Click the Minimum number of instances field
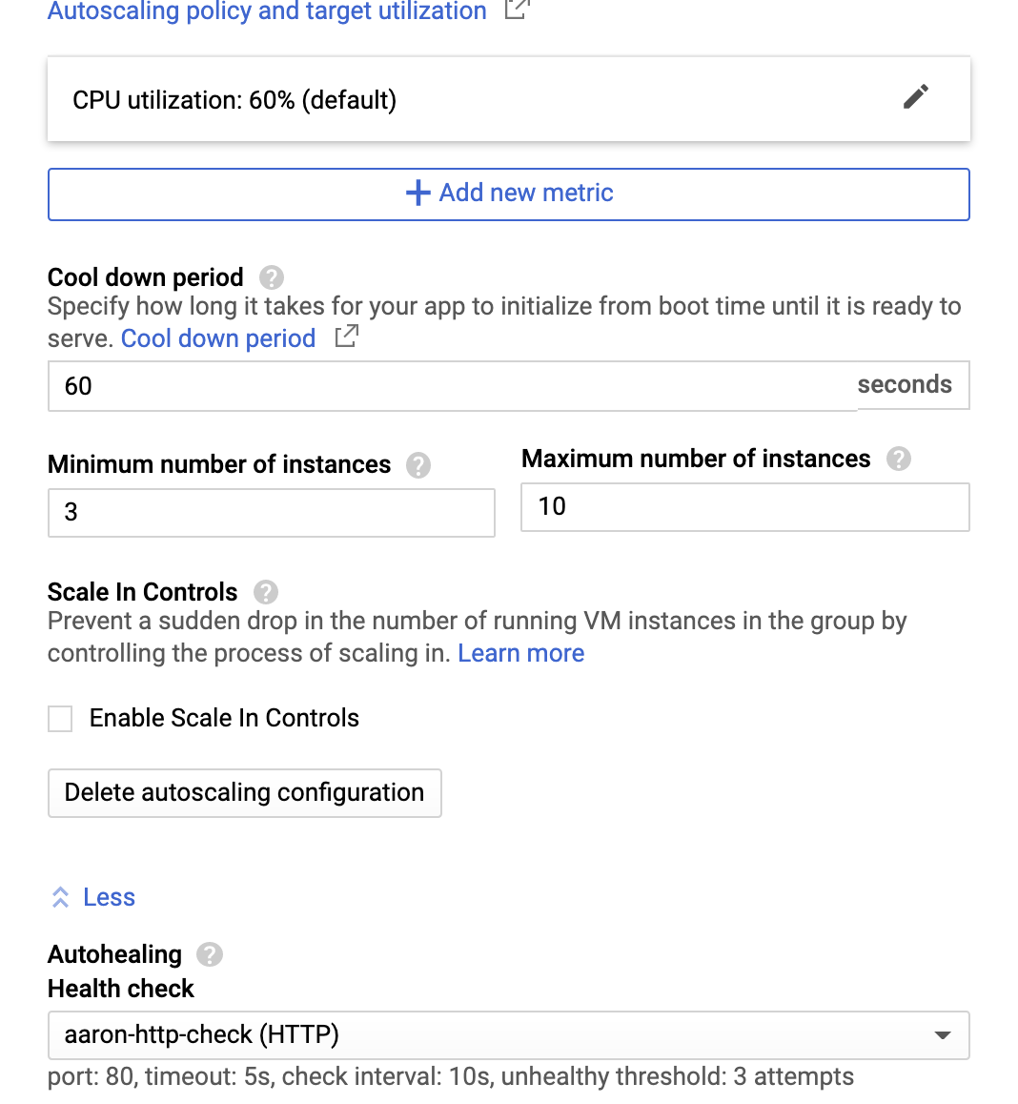The height and width of the screenshot is (1104, 1018). coord(271,513)
